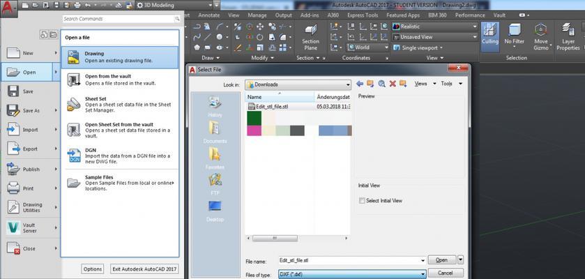Open the Export submenu
Viewport: 585px width, 279px height.
point(30,149)
